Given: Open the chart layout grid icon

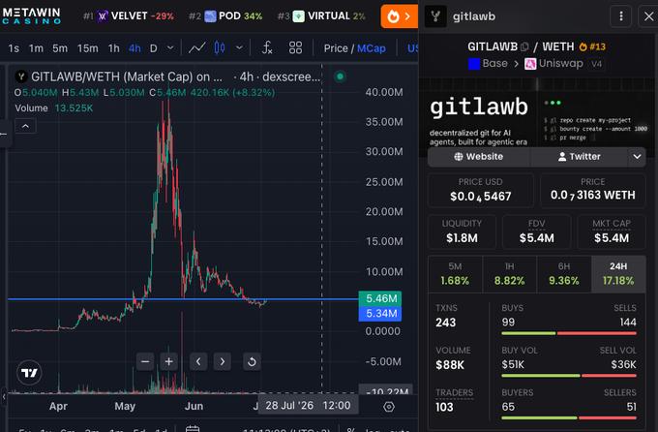Looking at the screenshot, I should [x=295, y=47].
